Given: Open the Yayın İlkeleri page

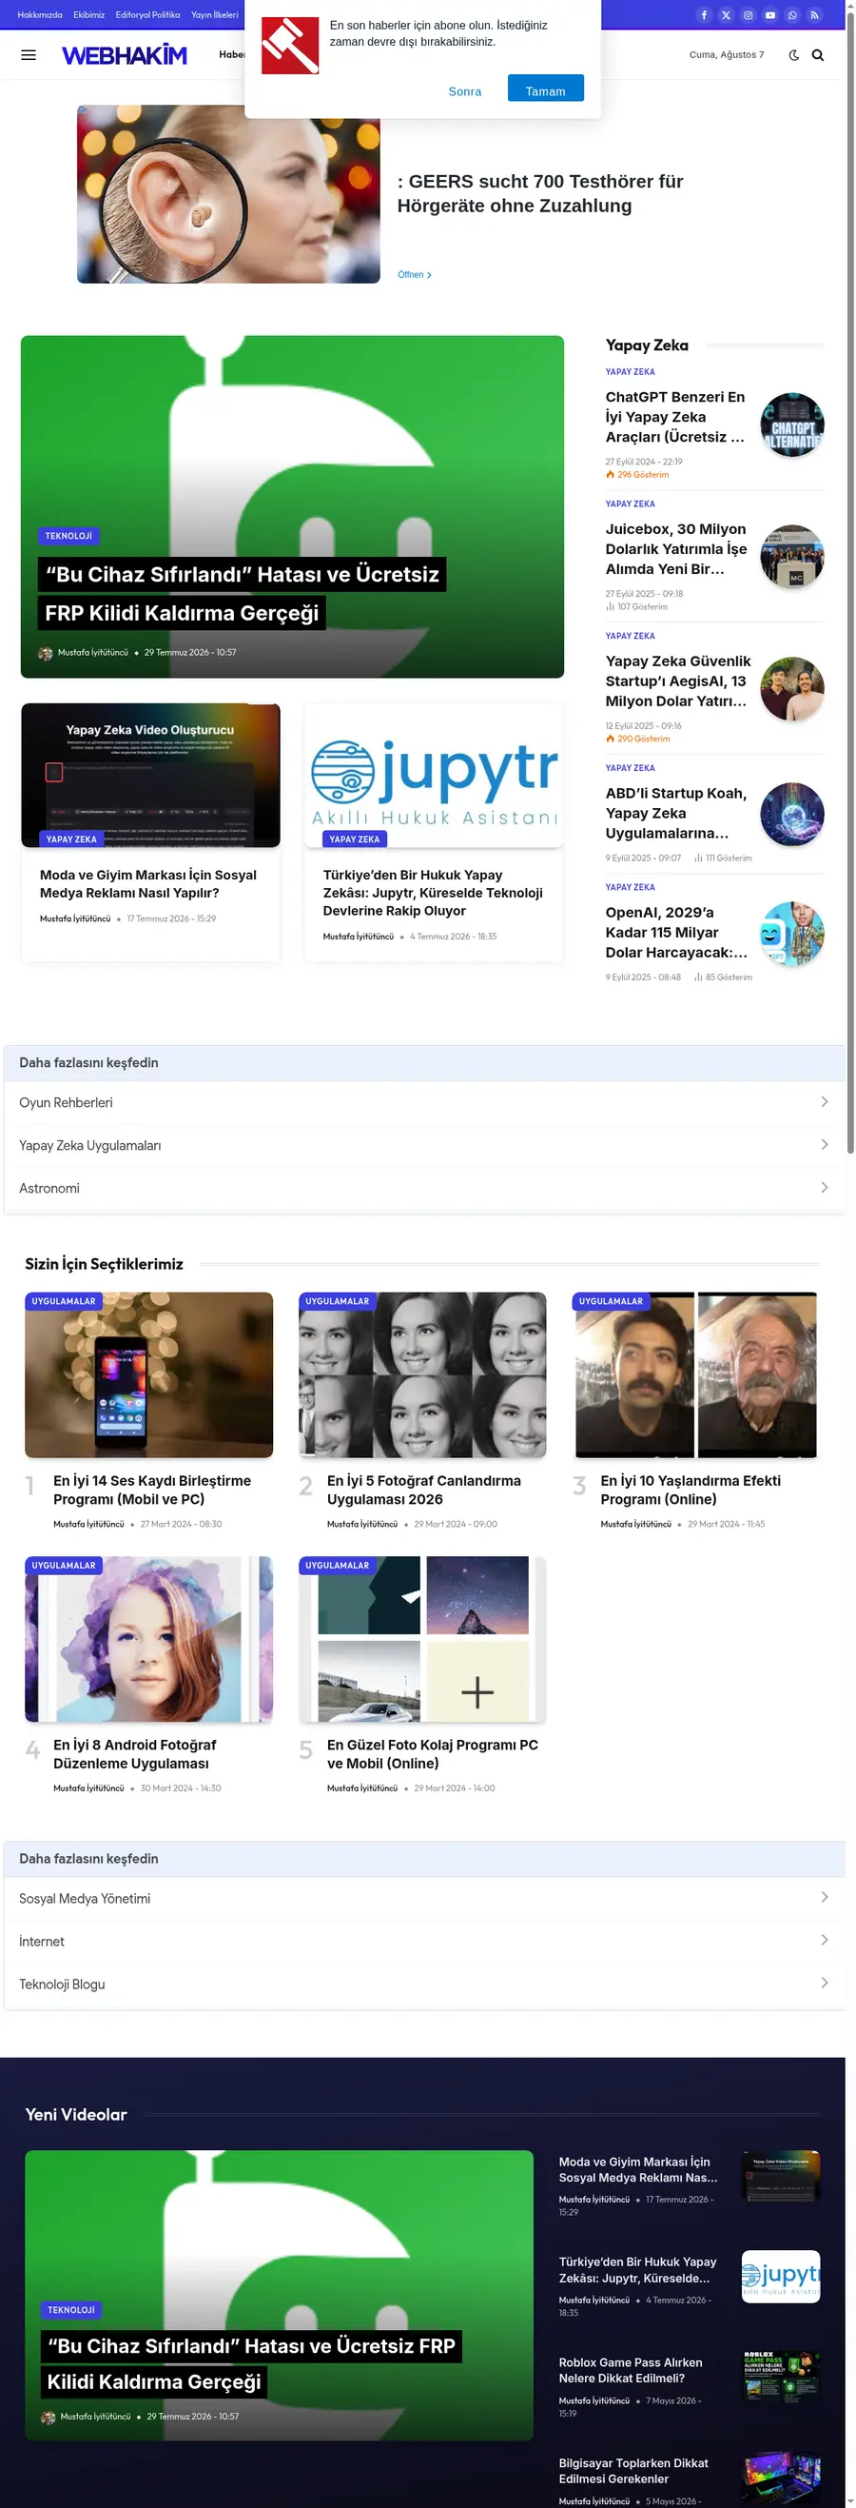Looking at the screenshot, I should pos(215,14).
